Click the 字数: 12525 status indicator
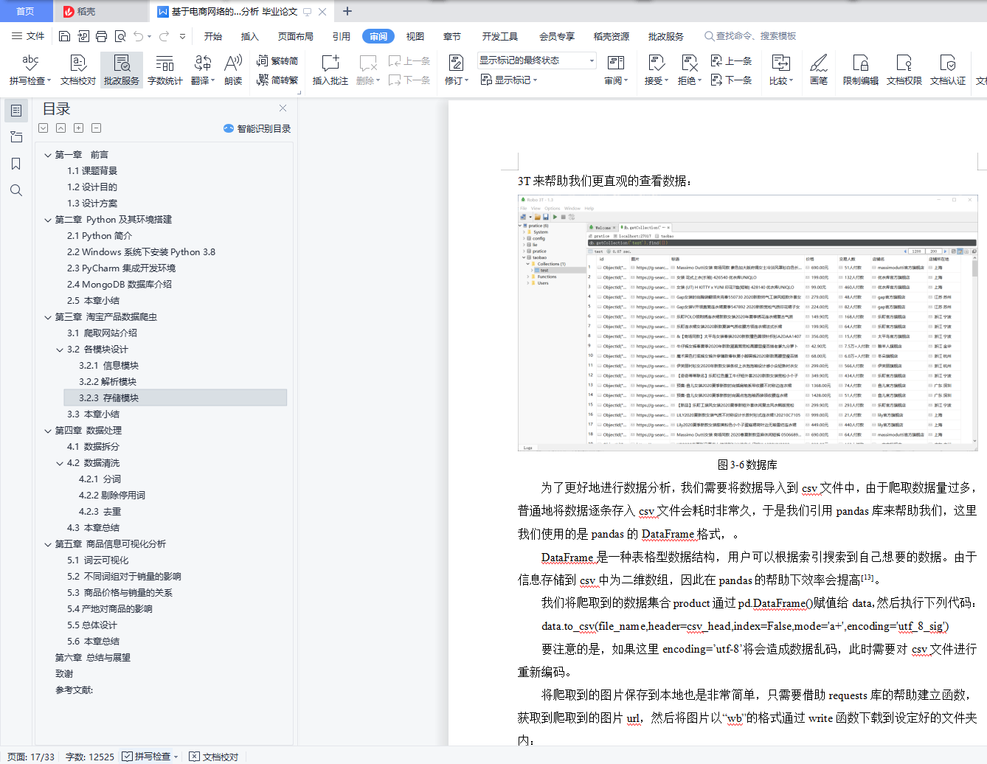Image resolution: width=987 pixels, height=764 pixels. point(90,757)
